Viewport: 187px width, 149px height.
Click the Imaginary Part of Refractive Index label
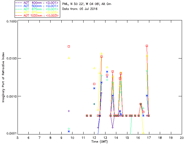click(x=4, y=78)
